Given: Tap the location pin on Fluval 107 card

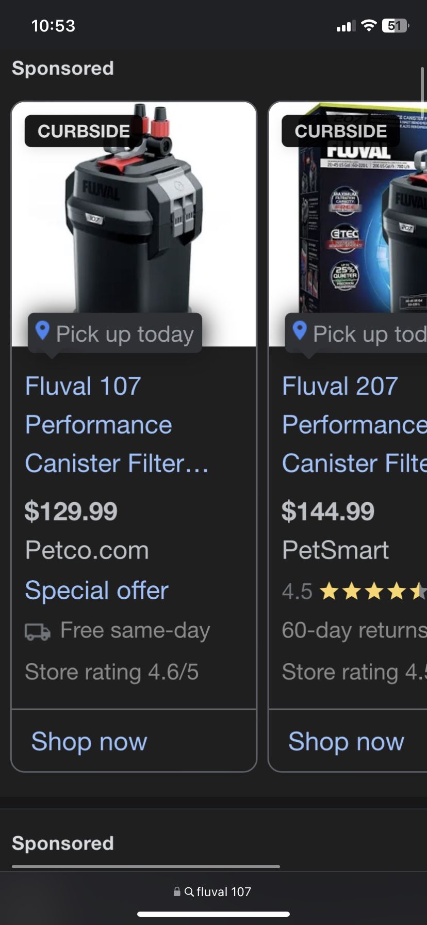Looking at the screenshot, I should [x=42, y=331].
